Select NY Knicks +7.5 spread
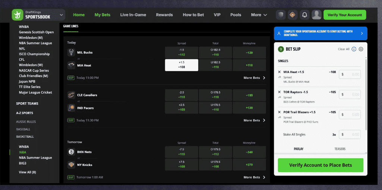 point(182,165)
